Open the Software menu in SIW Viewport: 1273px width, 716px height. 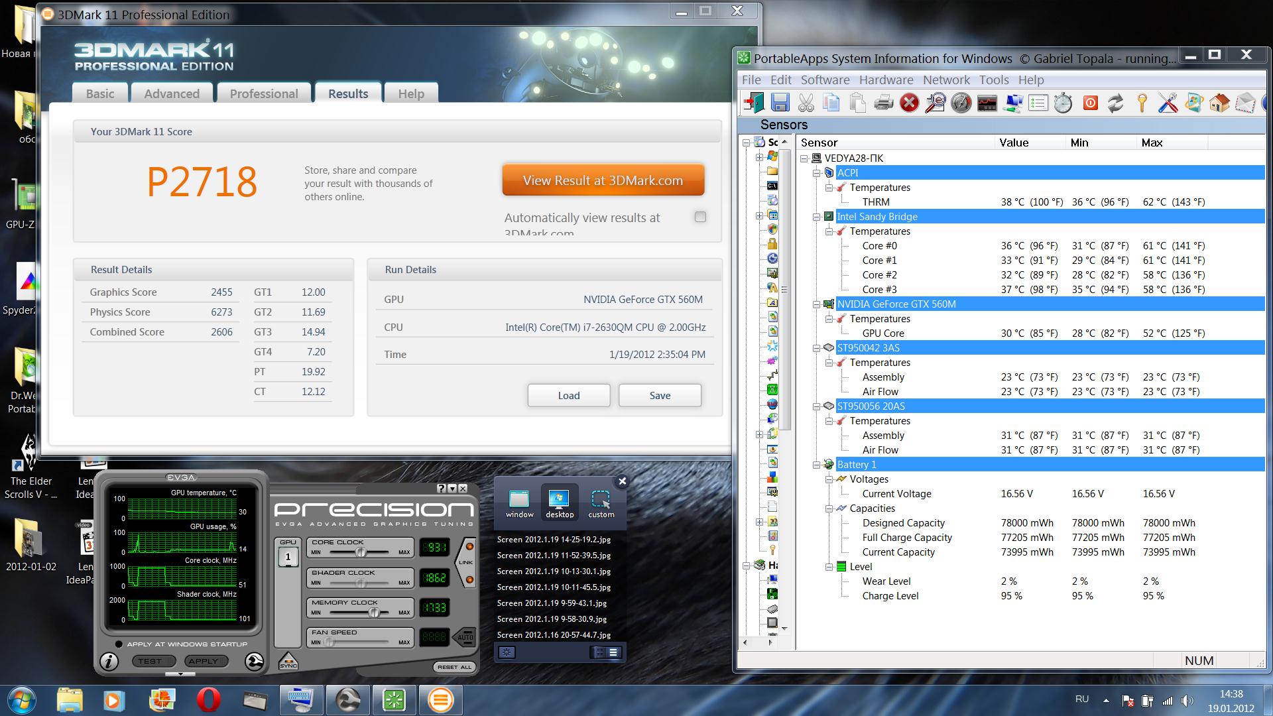825,80
